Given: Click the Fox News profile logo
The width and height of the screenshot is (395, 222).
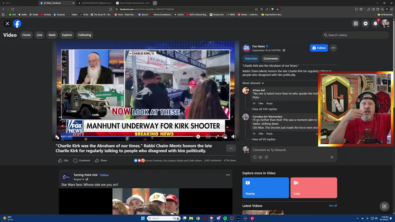Looking at the screenshot, I should [x=246, y=48].
